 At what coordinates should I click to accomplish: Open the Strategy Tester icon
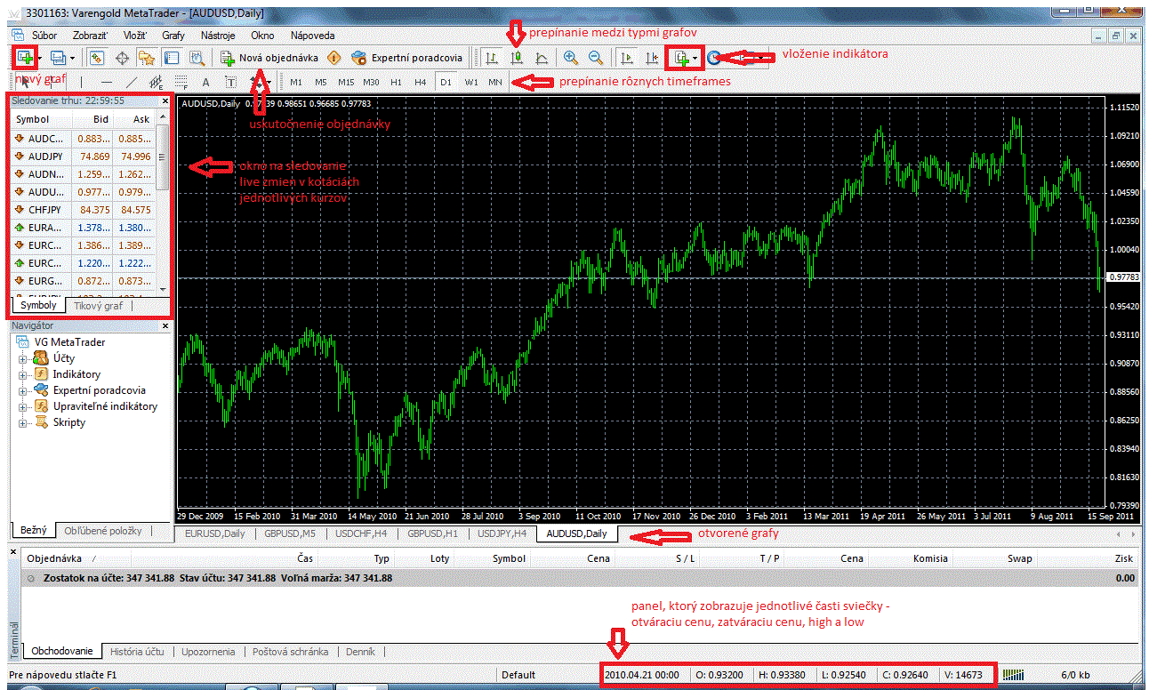coord(197,58)
